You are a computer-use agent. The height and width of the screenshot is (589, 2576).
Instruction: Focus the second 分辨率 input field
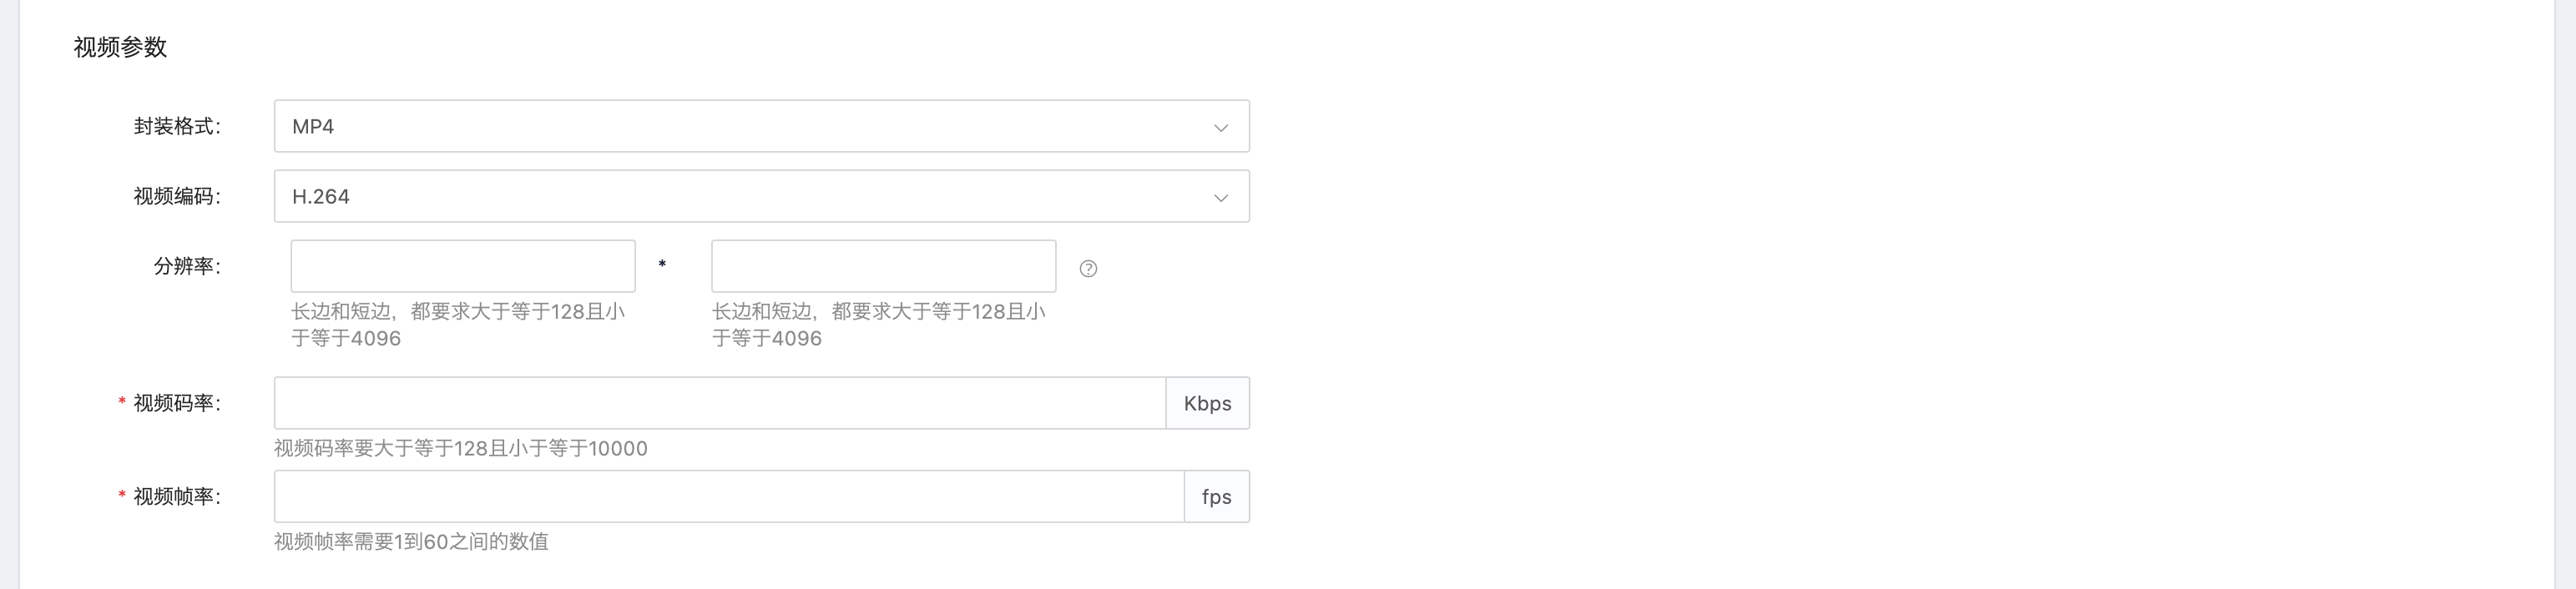pyautogui.click(x=883, y=266)
